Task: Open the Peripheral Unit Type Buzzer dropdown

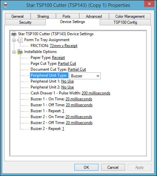Action: [x=85, y=76]
